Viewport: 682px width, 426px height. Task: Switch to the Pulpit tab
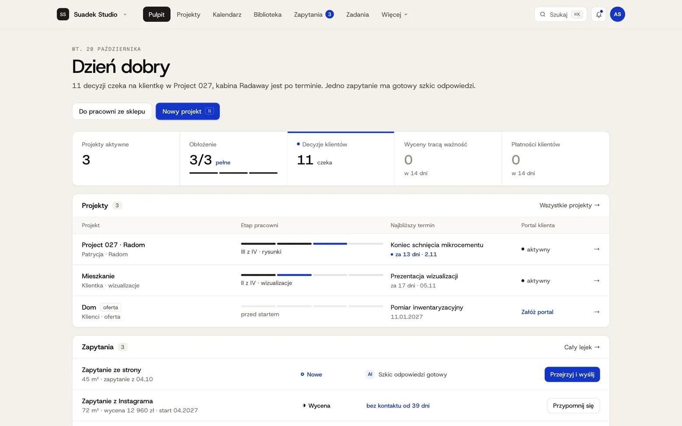157,14
